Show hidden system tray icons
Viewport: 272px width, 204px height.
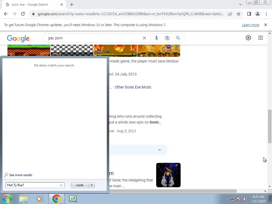click(226, 199)
